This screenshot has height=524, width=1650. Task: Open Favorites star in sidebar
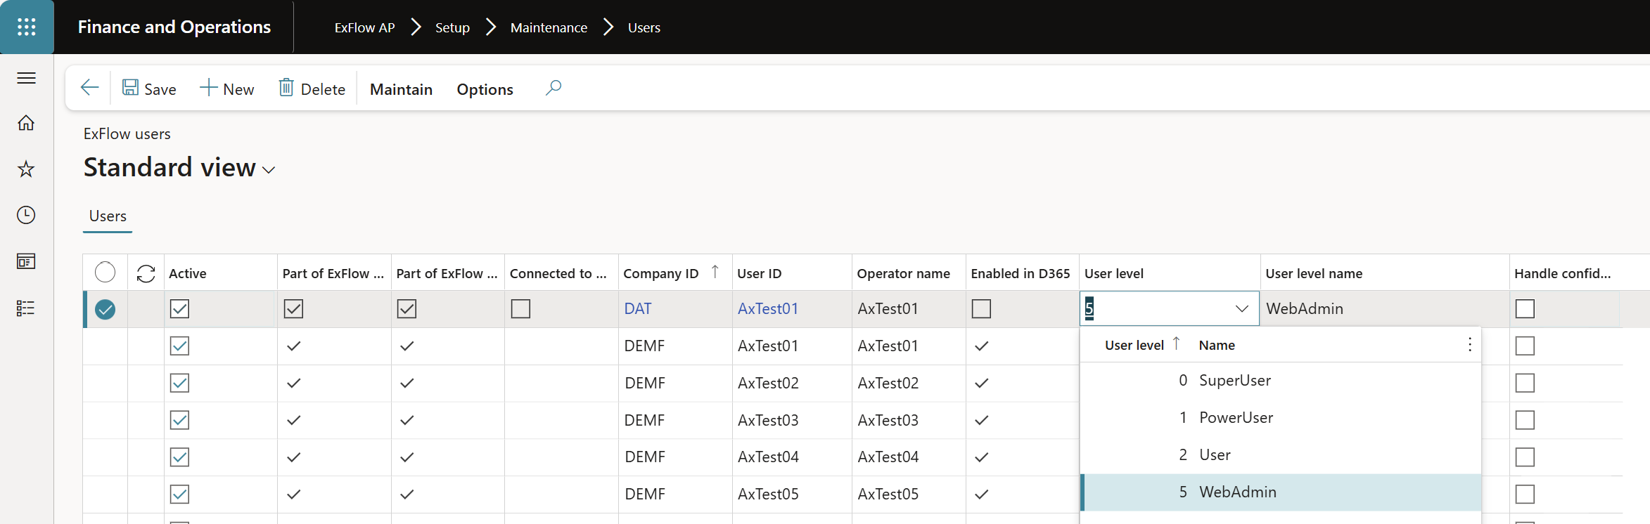click(26, 169)
